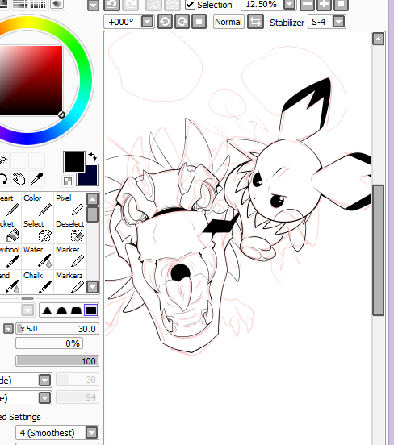Rotate the view clockwise
Screen dimensions: 394x445
(182, 22)
